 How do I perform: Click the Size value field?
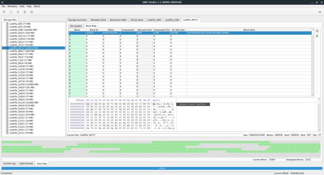pos(257,135)
